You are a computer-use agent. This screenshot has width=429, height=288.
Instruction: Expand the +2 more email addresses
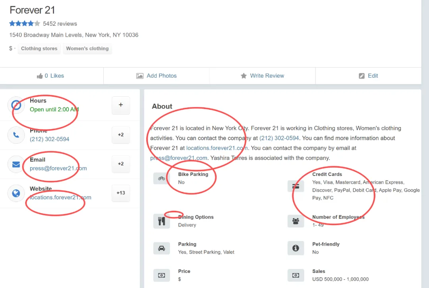pyautogui.click(x=121, y=164)
